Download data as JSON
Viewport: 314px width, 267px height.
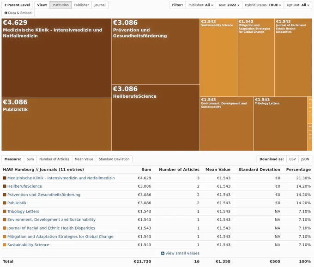[305, 159]
